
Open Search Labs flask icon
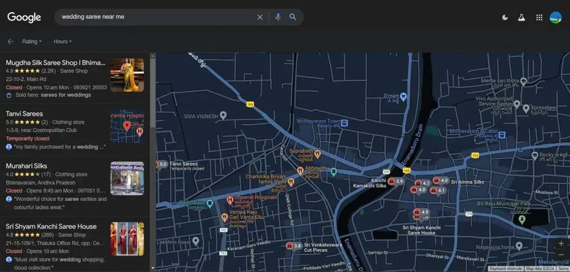pyautogui.click(x=522, y=18)
